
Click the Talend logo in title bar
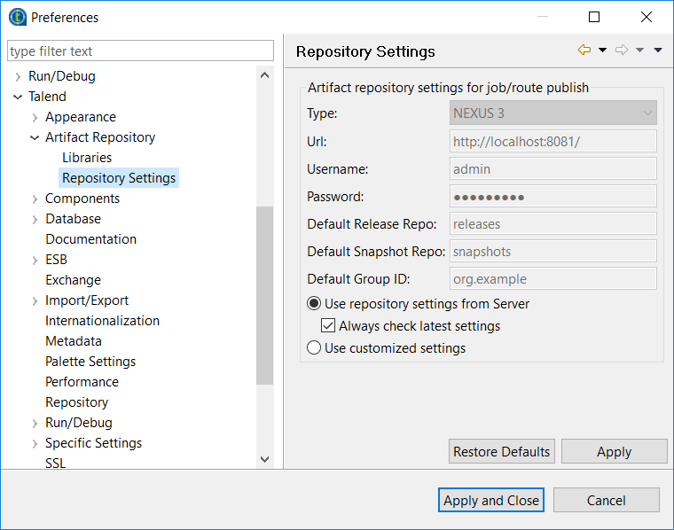tap(17, 17)
